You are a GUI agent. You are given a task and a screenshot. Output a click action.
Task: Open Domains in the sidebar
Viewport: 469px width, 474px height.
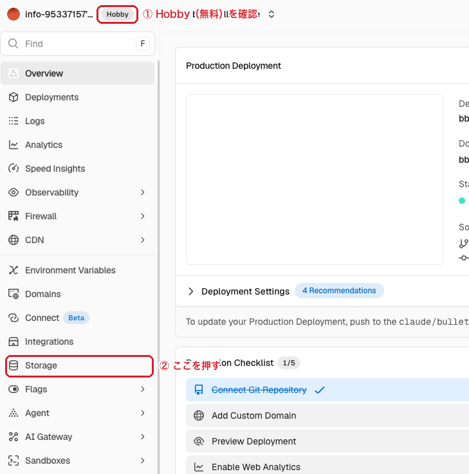click(x=77, y=294)
